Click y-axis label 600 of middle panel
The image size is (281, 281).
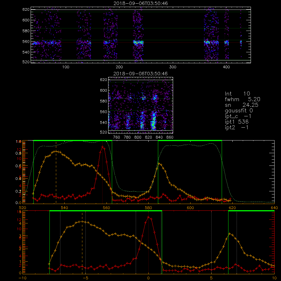pyautogui.click(x=103, y=90)
